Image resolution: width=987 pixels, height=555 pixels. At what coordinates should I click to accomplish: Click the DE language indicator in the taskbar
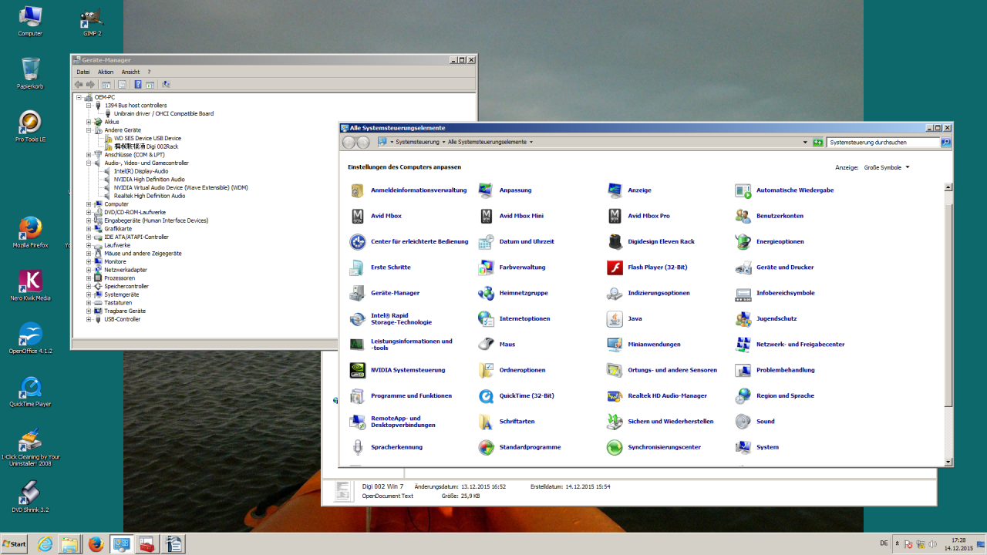884,543
